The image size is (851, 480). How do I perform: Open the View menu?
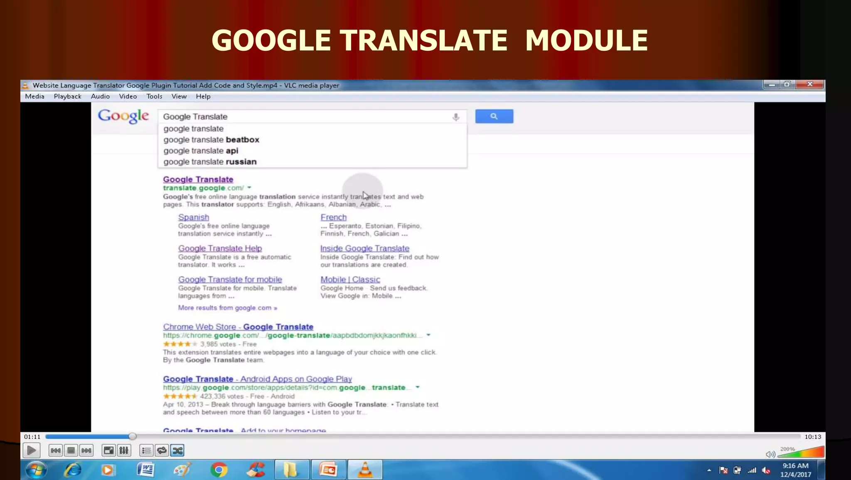(179, 96)
